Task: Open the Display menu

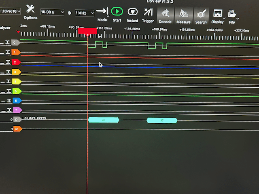Action: pyautogui.click(x=218, y=16)
